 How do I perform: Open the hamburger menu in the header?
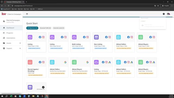27,14
